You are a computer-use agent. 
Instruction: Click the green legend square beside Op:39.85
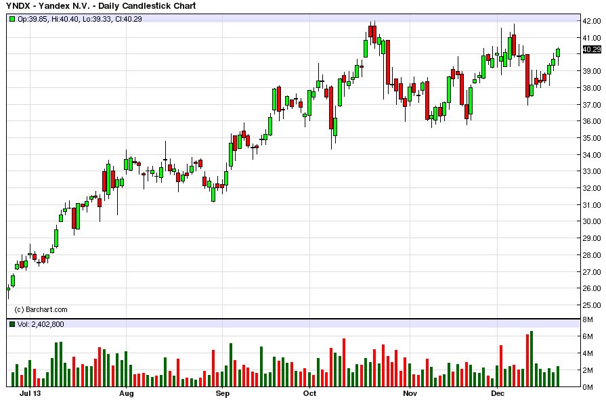(x=12, y=19)
